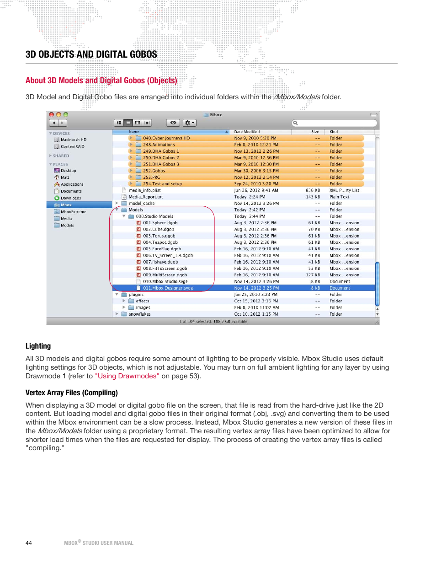Select the 009.MultiScreen.dgob file icon

(x=138, y=275)
